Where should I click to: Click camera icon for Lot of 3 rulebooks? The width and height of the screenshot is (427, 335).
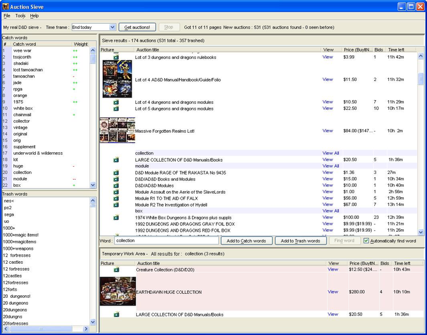(x=116, y=57)
